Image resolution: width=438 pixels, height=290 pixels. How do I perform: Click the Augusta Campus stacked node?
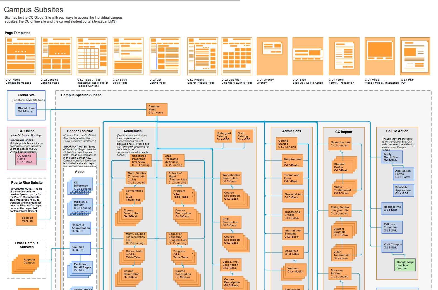[x=29, y=261]
